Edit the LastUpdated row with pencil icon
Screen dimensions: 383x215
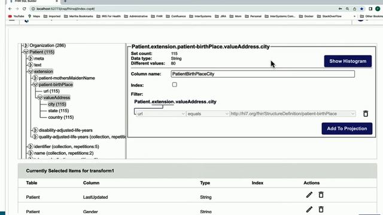tap(309, 195)
